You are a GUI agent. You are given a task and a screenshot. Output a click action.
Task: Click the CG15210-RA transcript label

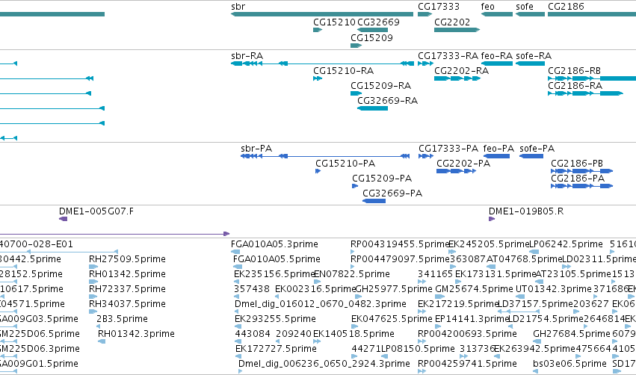[343, 70]
